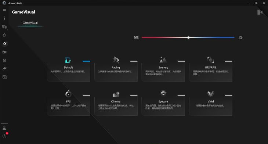Click the color temperature slider handle
Image resolution: width=268 pixels, height=144 pixels.
point(188,37)
